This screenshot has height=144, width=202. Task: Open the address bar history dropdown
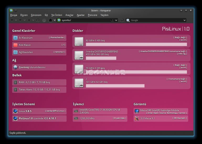pos(116,20)
